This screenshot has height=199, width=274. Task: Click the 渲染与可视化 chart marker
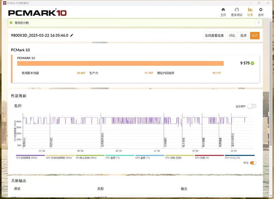point(233,140)
